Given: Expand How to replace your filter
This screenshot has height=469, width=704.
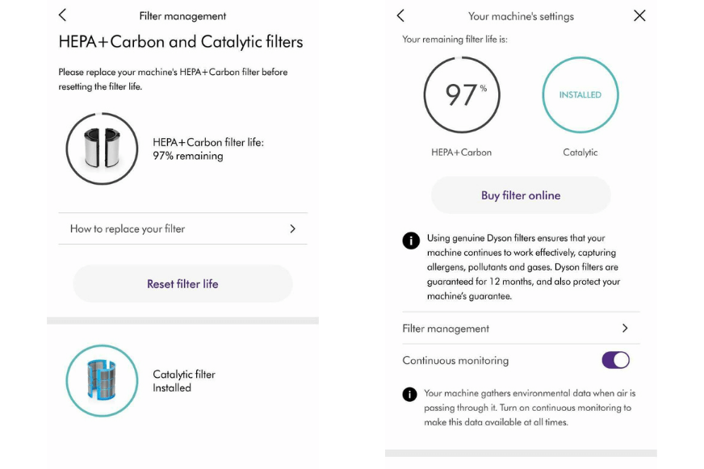Looking at the screenshot, I should (182, 229).
